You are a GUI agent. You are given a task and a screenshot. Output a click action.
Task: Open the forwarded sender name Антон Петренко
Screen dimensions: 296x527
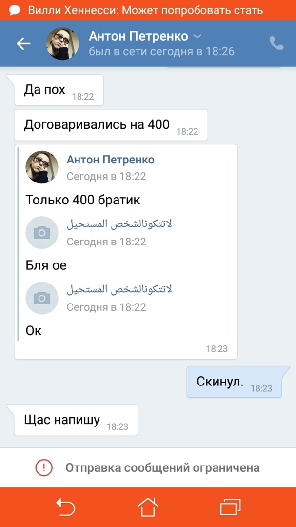pos(111,160)
